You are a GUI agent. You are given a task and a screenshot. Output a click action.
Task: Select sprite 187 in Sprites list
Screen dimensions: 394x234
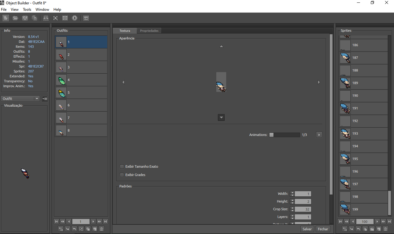[363, 58]
